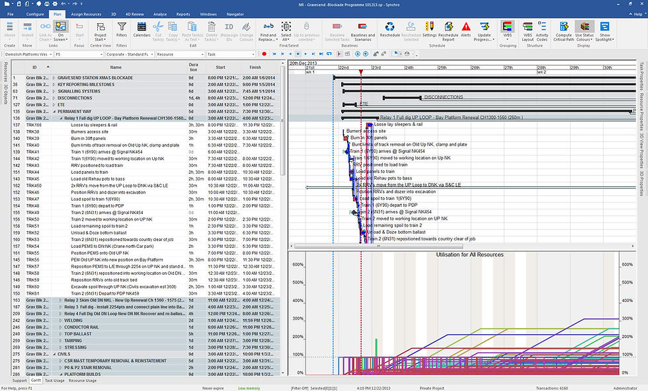Open the Resource Properties side panel
Viewport: 648px width, 391px height.
(x=641, y=112)
